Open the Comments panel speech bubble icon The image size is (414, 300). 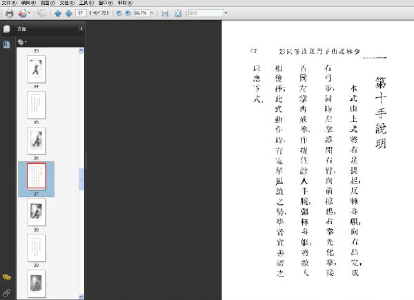[x=7, y=277]
